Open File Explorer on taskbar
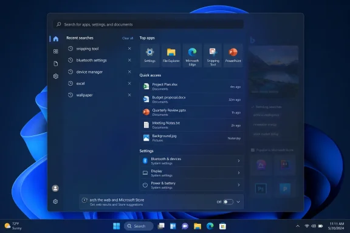Image resolution: width=350 pixels, height=233 pixels. [197, 226]
